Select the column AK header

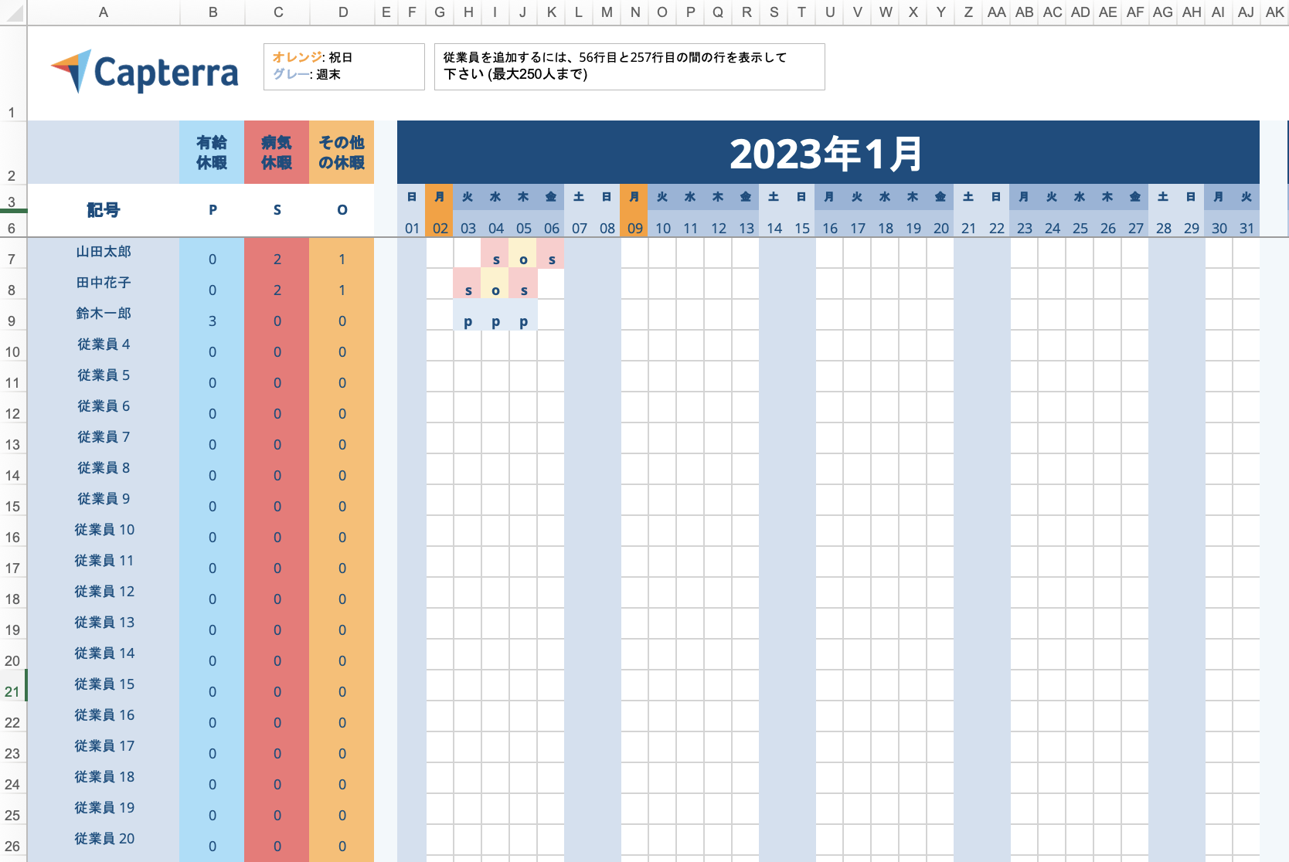pyautogui.click(x=1274, y=12)
